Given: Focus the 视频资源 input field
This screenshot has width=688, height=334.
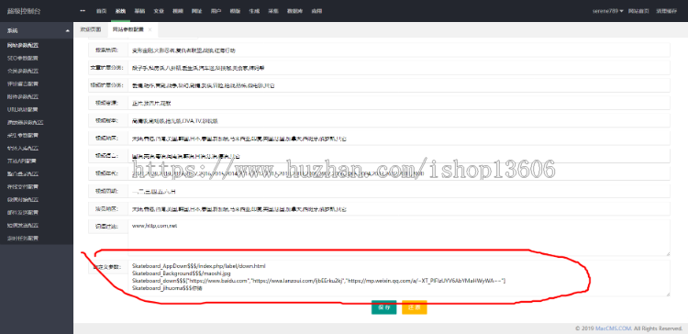Looking at the screenshot, I should click(x=399, y=103).
